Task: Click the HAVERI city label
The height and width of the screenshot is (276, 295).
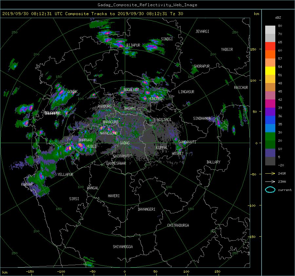Action: click(x=114, y=196)
